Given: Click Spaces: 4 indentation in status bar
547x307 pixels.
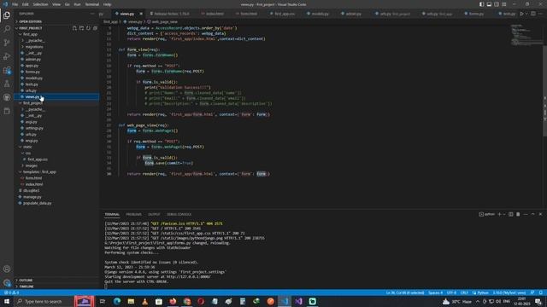Looking at the screenshot, I should tap(435, 293).
